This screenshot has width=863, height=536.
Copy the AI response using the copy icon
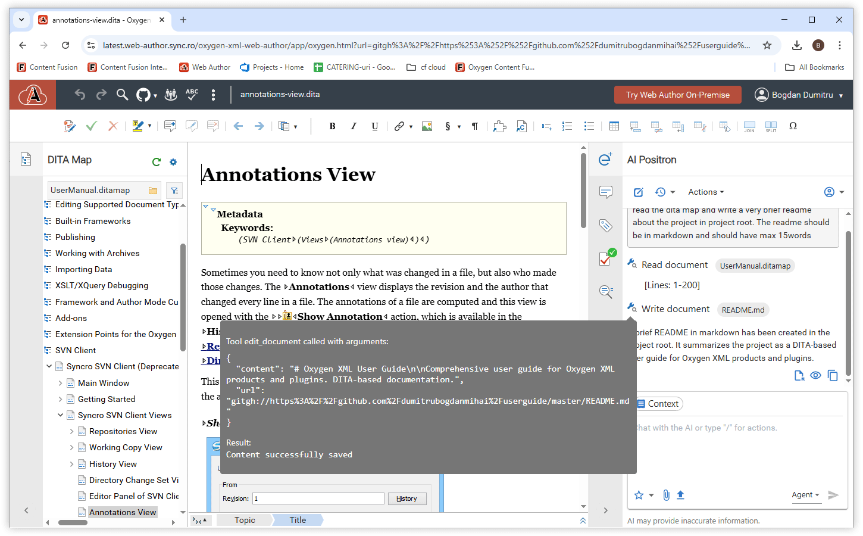click(x=833, y=376)
